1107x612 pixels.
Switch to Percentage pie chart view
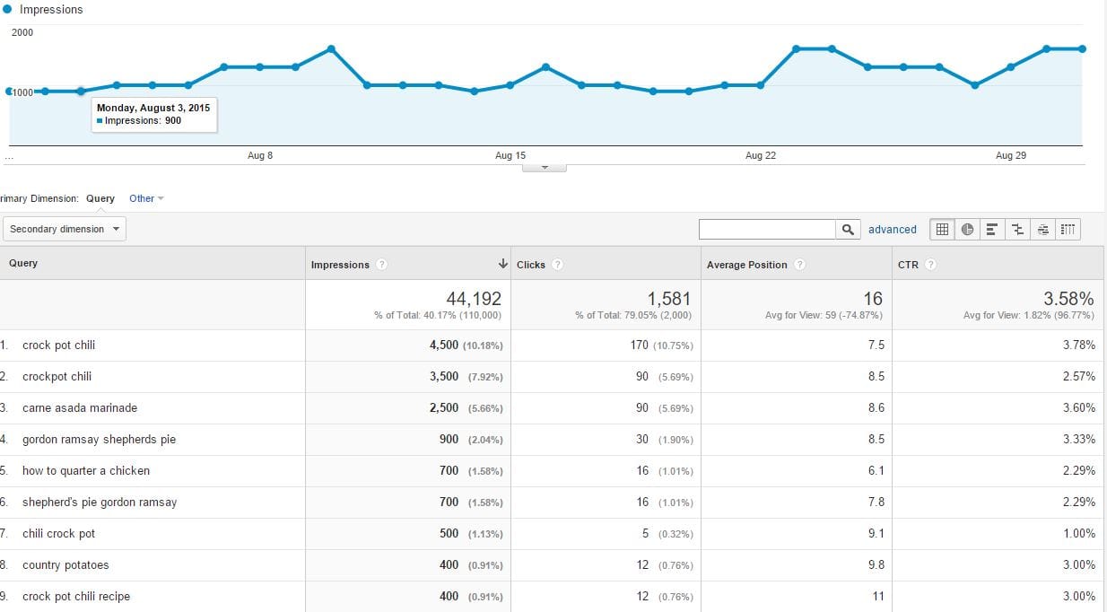967,230
